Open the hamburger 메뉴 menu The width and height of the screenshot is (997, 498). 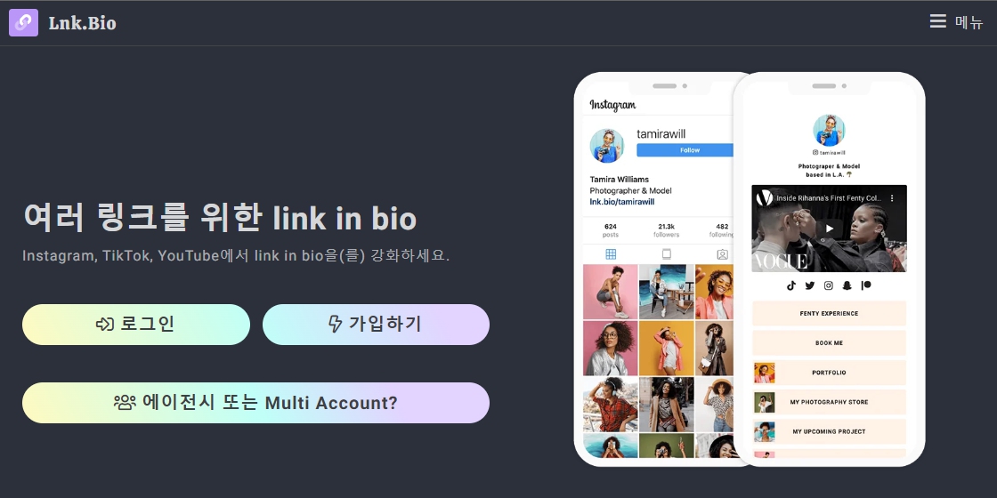click(x=956, y=22)
